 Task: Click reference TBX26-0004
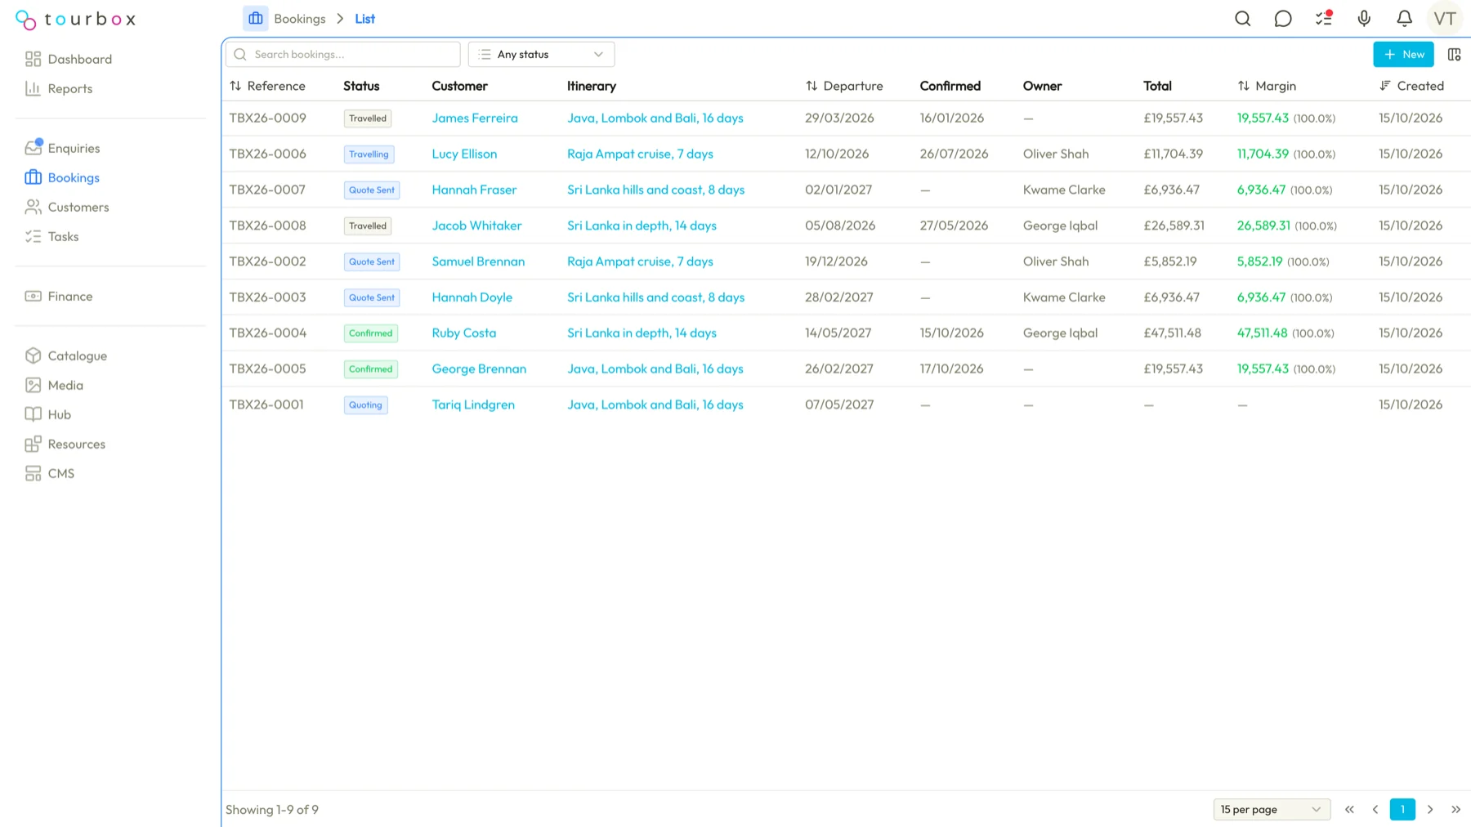point(268,333)
